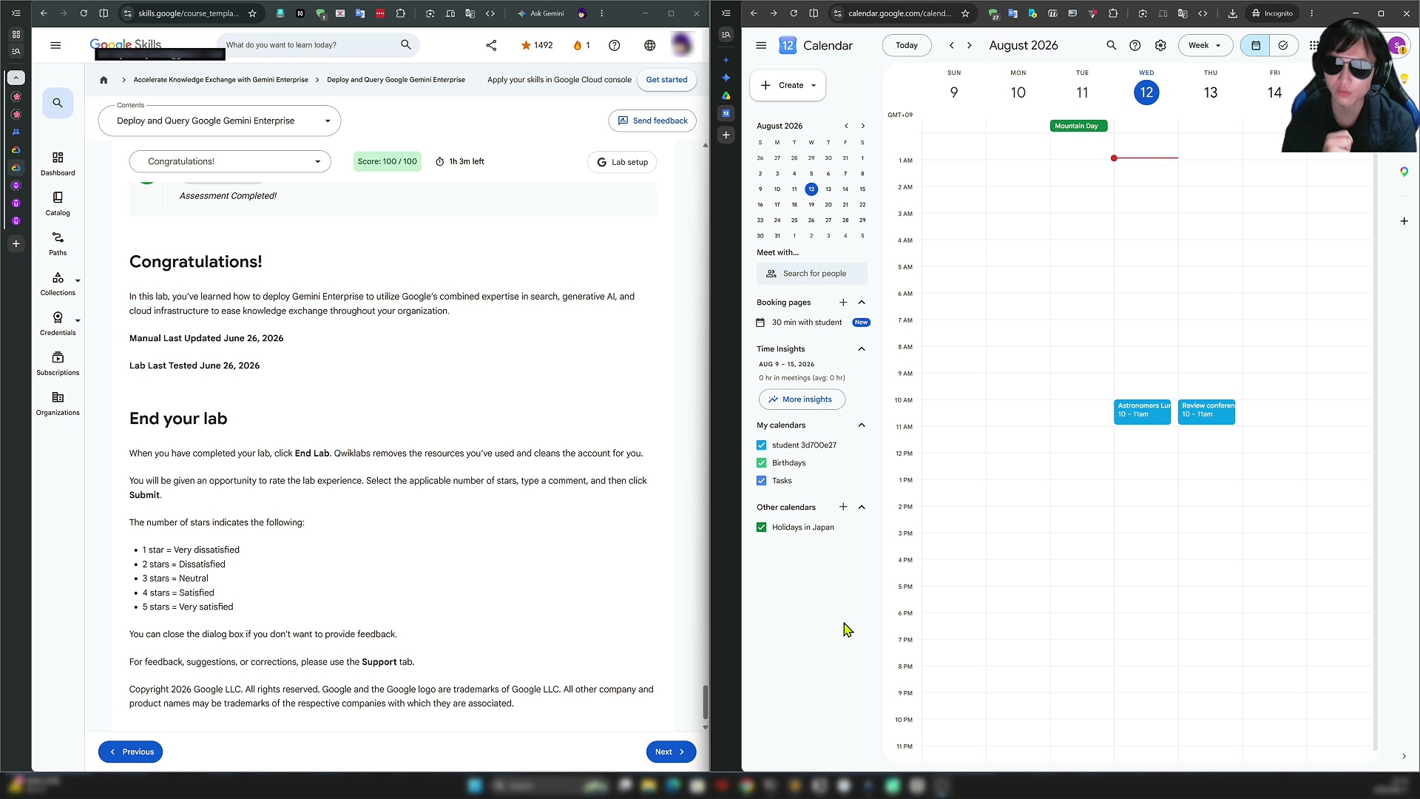
Task: Open the Congratulations! section dropdown
Action: click(x=230, y=161)
